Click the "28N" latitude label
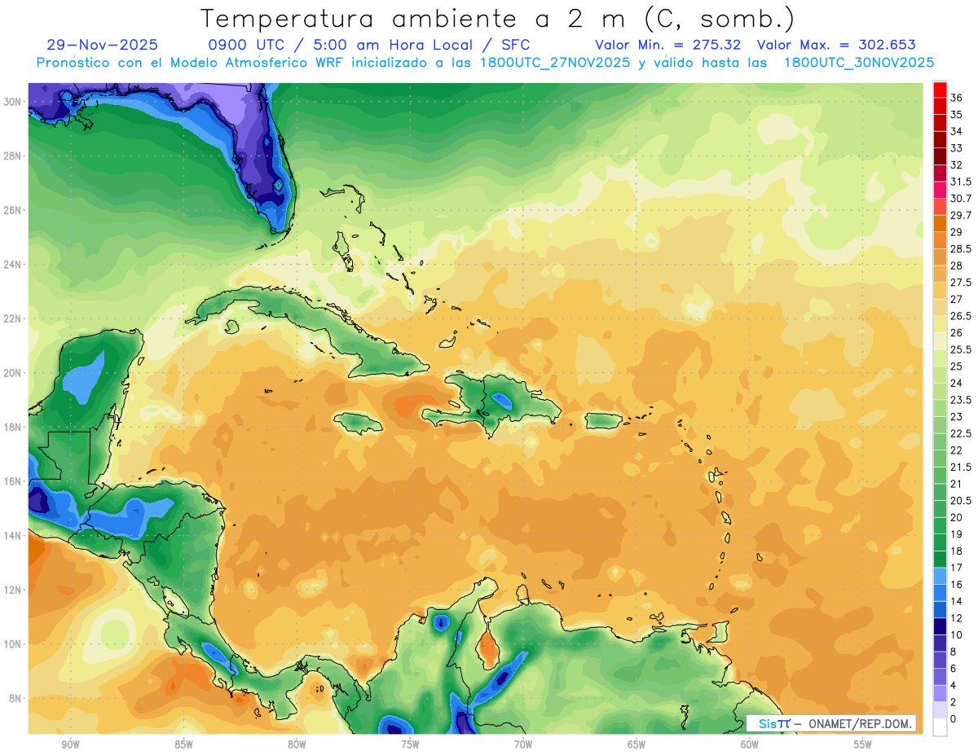This screenshot has width=978, height=755. click(x=12, y=156)
